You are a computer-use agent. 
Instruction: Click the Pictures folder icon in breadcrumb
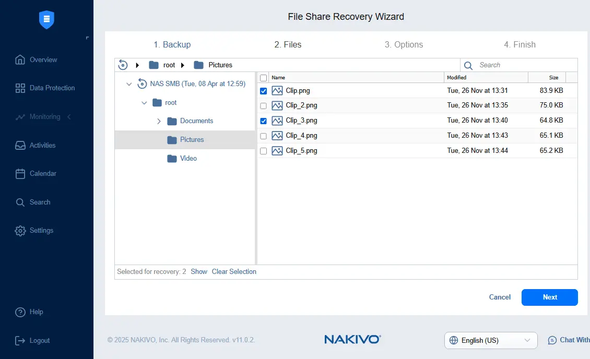pyautogui.click(x=198, y=65)
